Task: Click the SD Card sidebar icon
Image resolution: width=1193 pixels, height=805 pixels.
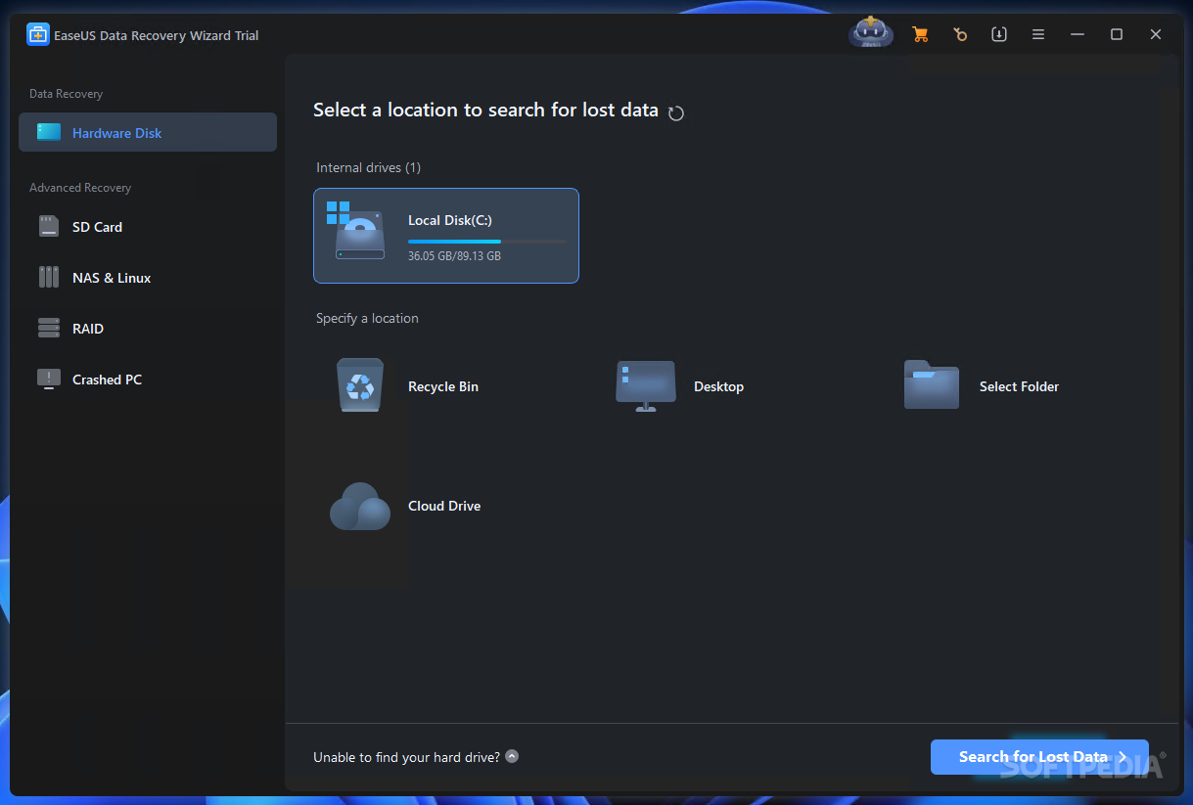Action: [x=49, y=226]
